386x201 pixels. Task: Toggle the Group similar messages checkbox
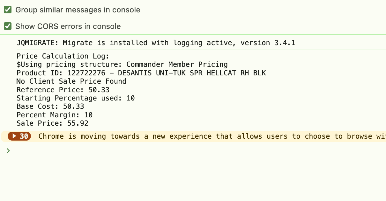(x=8, y=10)
